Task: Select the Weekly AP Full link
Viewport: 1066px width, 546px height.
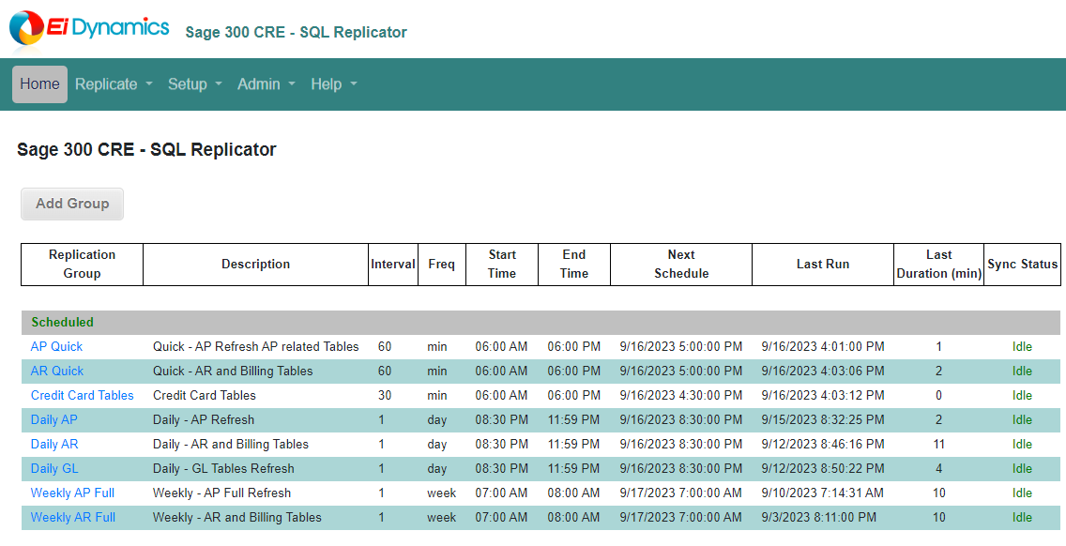Action: [x=72, y=493]
